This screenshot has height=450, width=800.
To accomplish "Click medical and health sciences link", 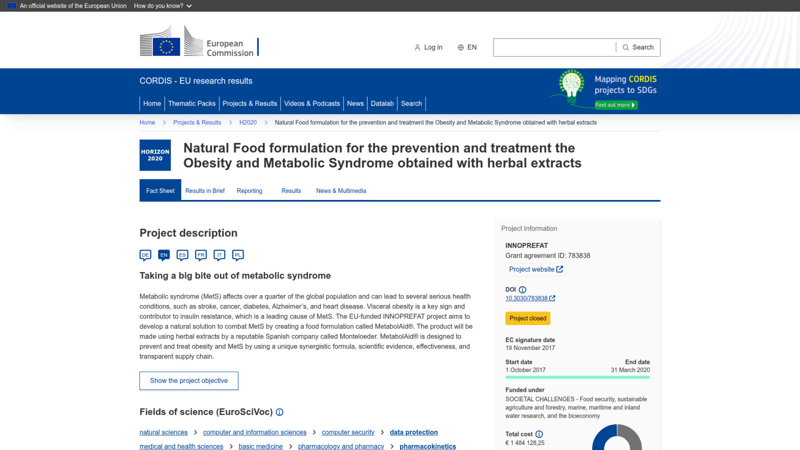I will pyautogui.click(x=181, y=446).
